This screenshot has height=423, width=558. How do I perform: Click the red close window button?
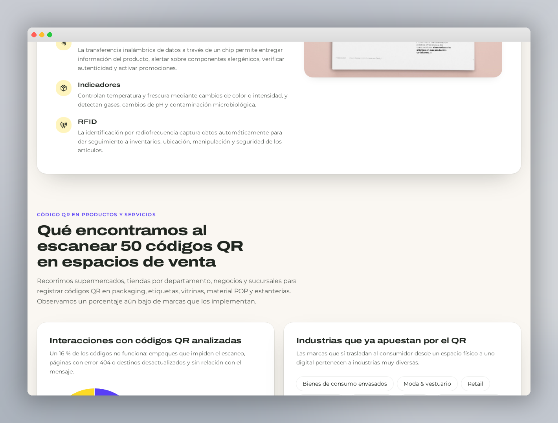point(34,35)
